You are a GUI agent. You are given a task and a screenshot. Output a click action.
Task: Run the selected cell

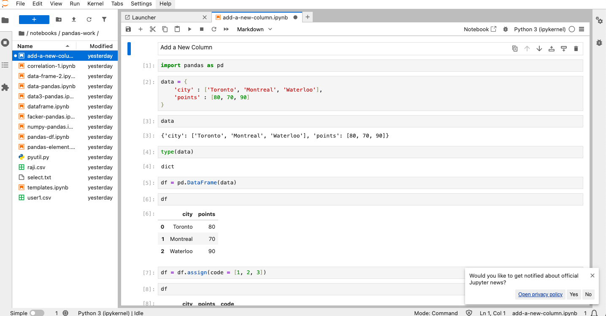(x=189, y=29)
